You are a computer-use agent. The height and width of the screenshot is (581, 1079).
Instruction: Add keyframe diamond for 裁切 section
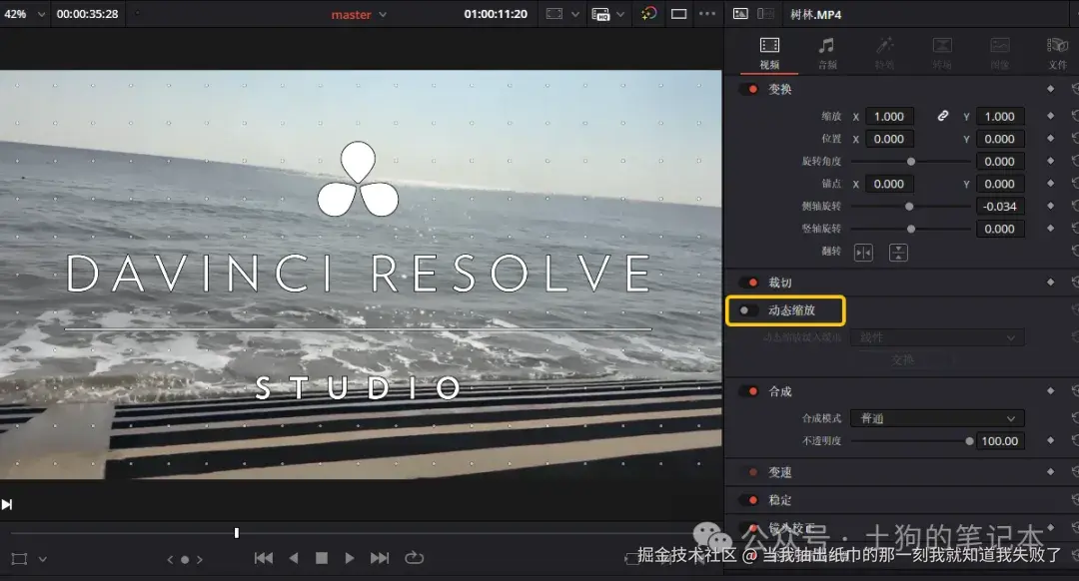click(1050, 282)
